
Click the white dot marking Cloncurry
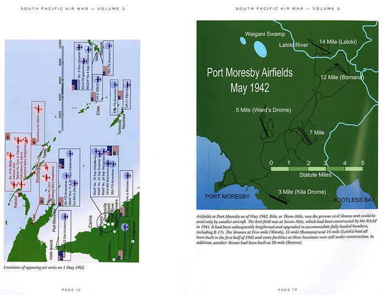(114, 259)
